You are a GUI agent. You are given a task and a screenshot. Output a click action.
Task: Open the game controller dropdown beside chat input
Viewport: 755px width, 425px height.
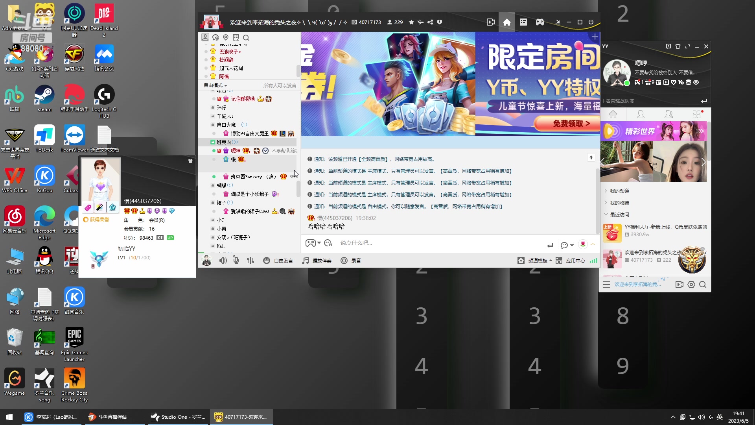point(313,243)
